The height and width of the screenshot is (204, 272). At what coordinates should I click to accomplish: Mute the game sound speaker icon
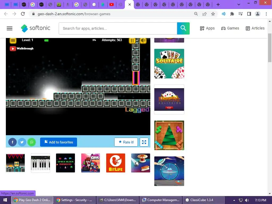(x=143, y=41)
